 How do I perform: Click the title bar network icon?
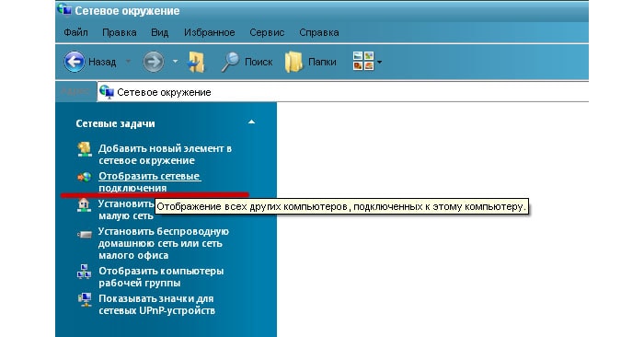pyautogui.click(x=64, y=10)
